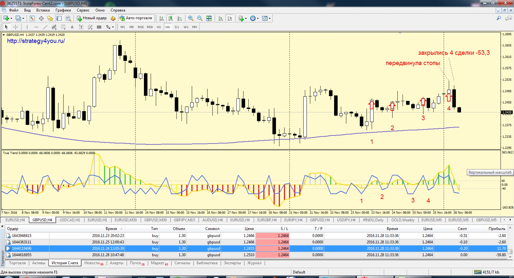Select order 1644363111 row
514x278 pixels.
point(22,242)
